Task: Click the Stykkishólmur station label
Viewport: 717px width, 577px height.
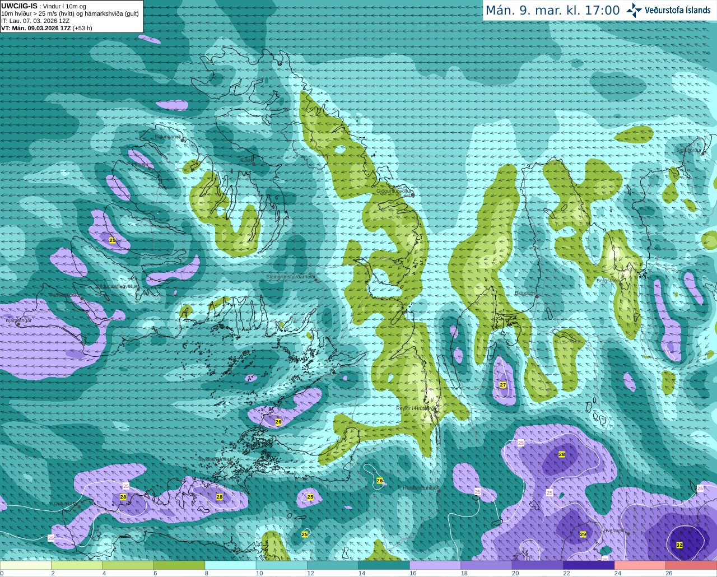Action: (x=215, y=459)
